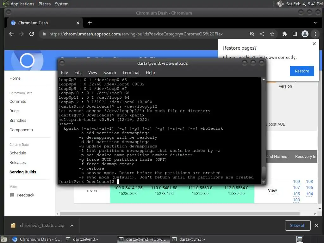Click version cell 109.0.5414.125
Viewport: 324px width, 243px height.
click(128, 188)
